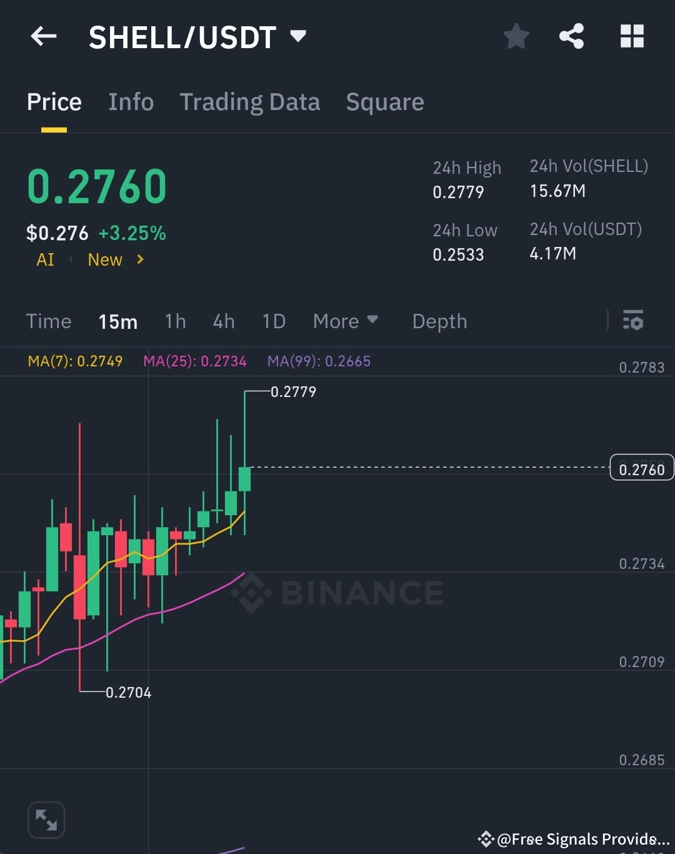
Task: Share the SHELL/USDT chart
Action: click(x=572, y=36)
